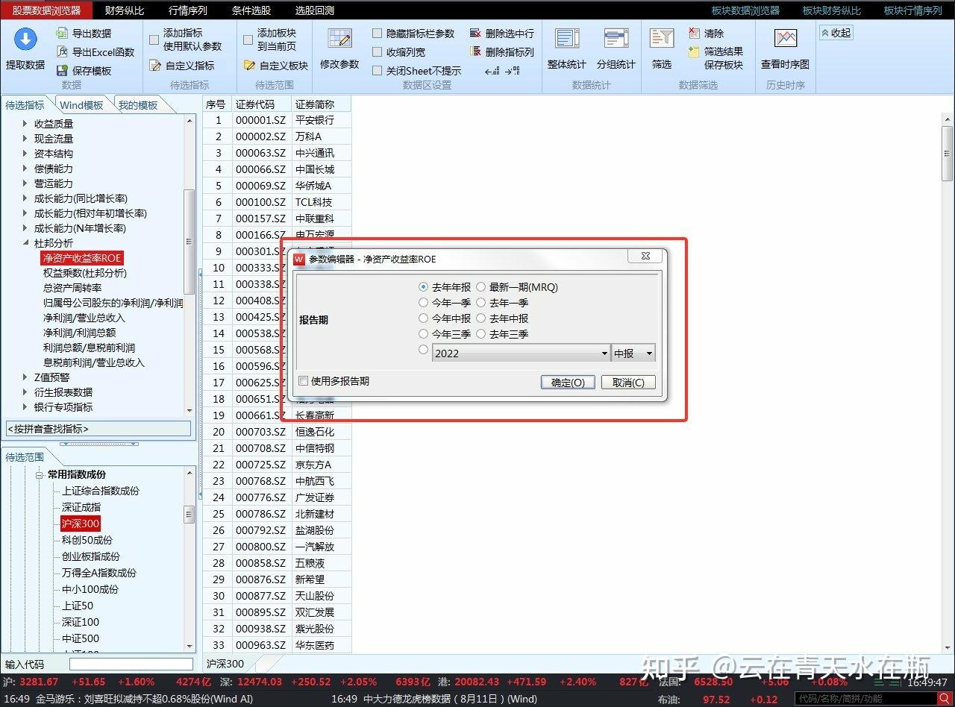Check 收缩列宽 checkbox
Screen dimensions: 955x707
[x=378, y=52]
